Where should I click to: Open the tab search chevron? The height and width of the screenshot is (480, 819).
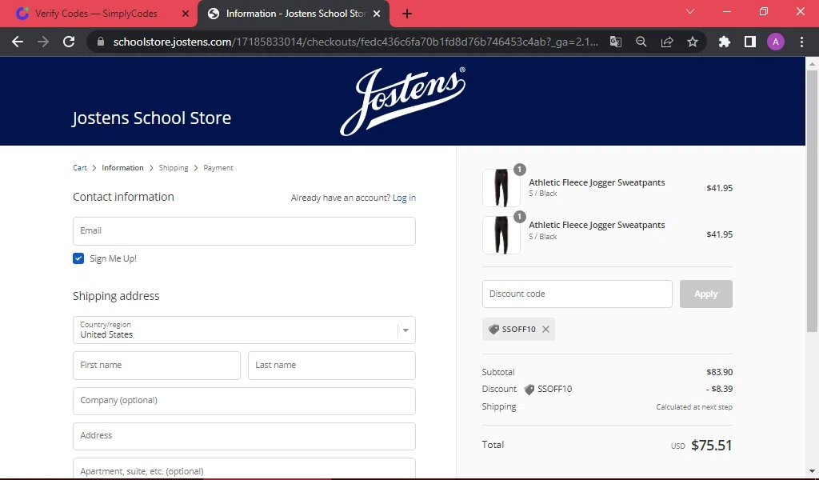point(690,11)
